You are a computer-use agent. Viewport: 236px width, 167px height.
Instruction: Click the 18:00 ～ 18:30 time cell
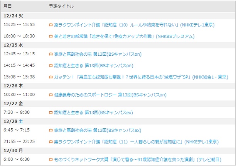19,36
